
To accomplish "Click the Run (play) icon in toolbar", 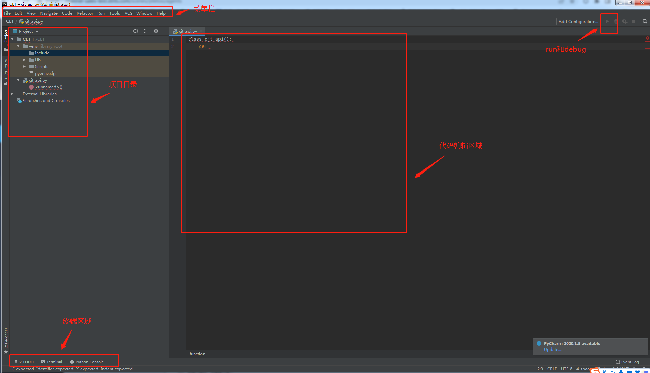I will point(607,21).
